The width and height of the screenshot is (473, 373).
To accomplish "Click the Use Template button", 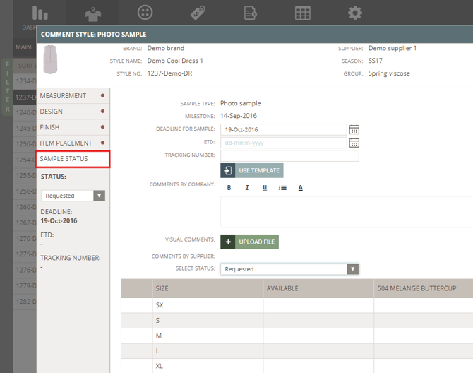I will click(x=252, y=171).
